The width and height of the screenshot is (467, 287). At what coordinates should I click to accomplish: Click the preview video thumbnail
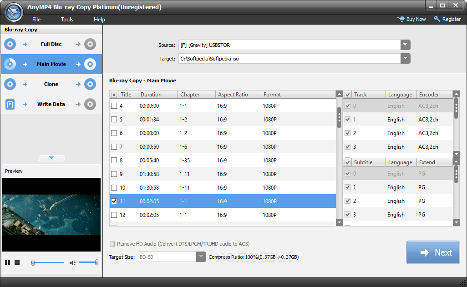tap(51, 215)
